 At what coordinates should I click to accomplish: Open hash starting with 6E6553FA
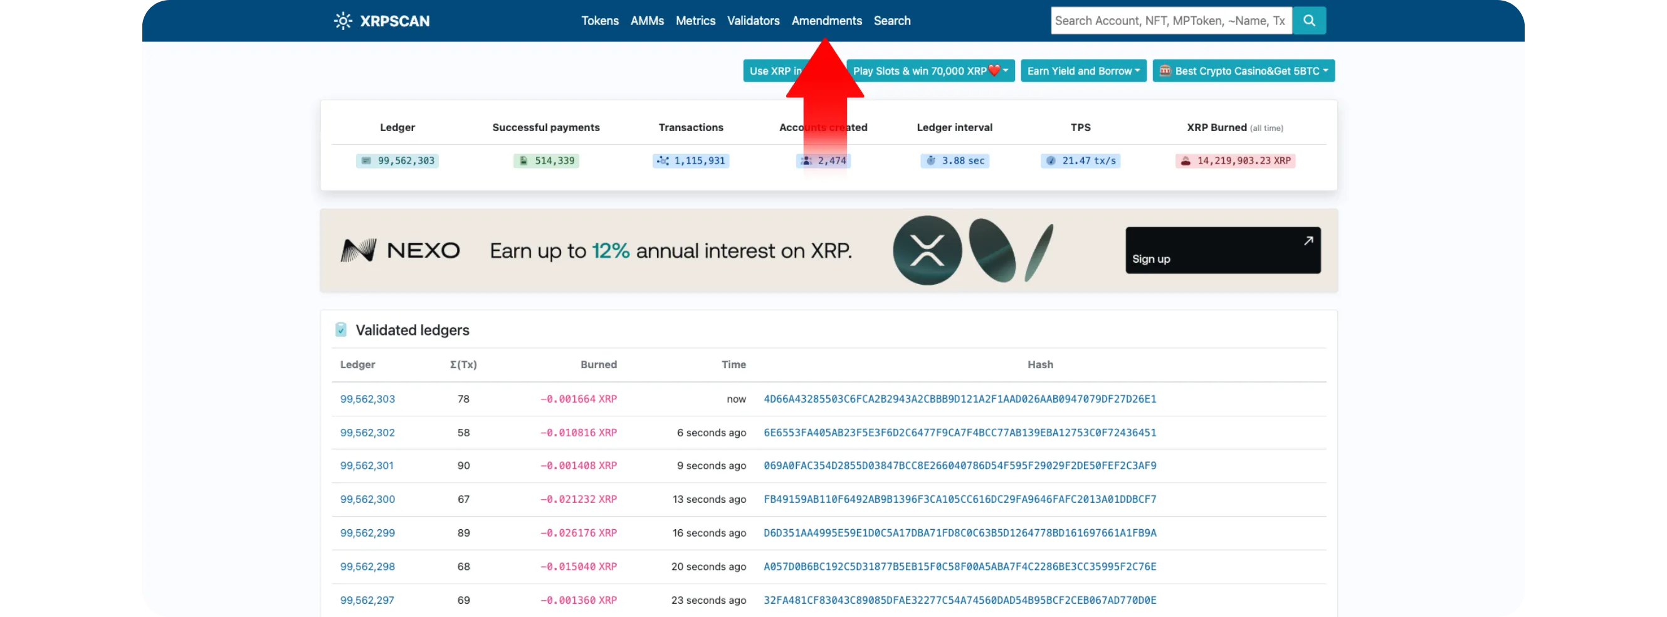click(x=959, y=433)
